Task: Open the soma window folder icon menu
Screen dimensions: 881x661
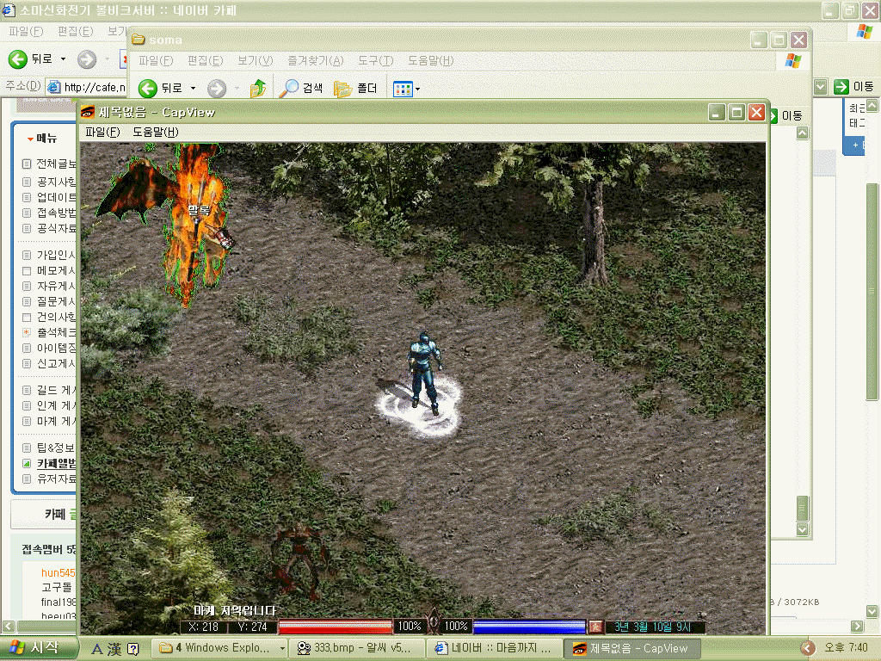Action: (x=138, y=40)
